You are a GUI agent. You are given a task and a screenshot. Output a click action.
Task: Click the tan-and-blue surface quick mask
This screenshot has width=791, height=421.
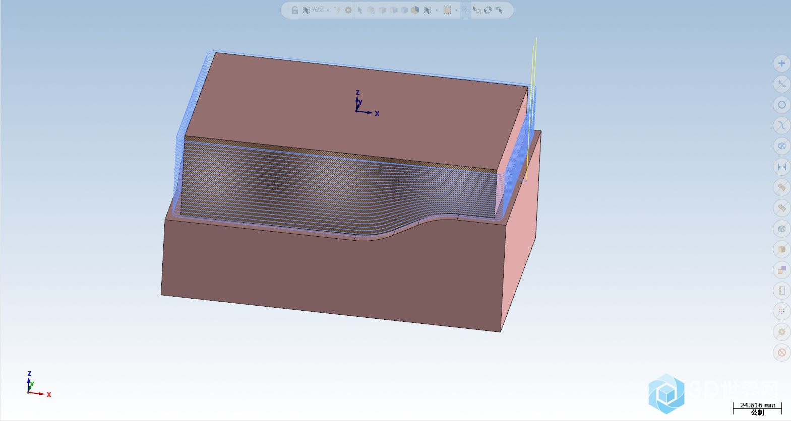(x=781, y=208)
